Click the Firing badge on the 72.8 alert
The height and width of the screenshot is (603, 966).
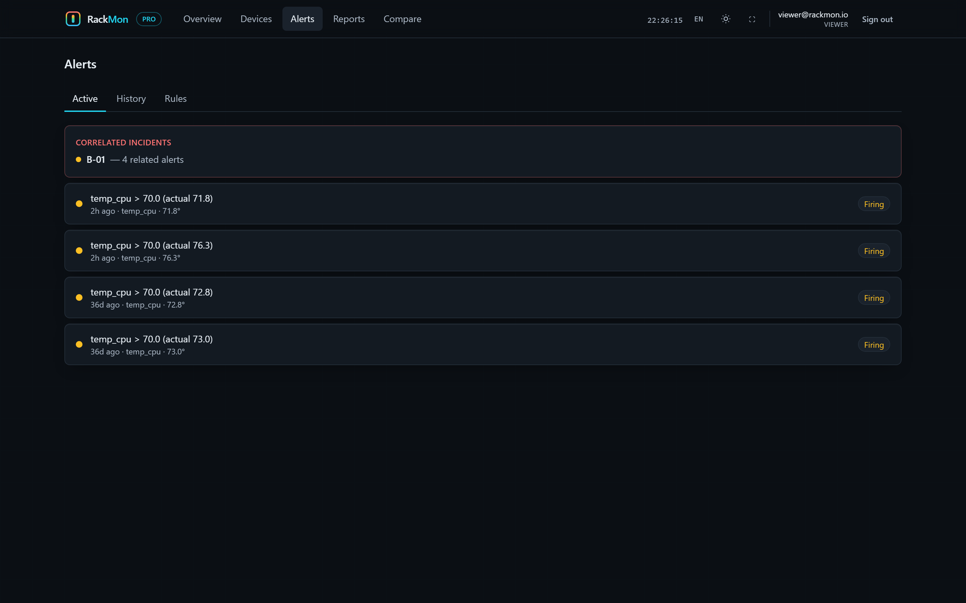(874, 298)
